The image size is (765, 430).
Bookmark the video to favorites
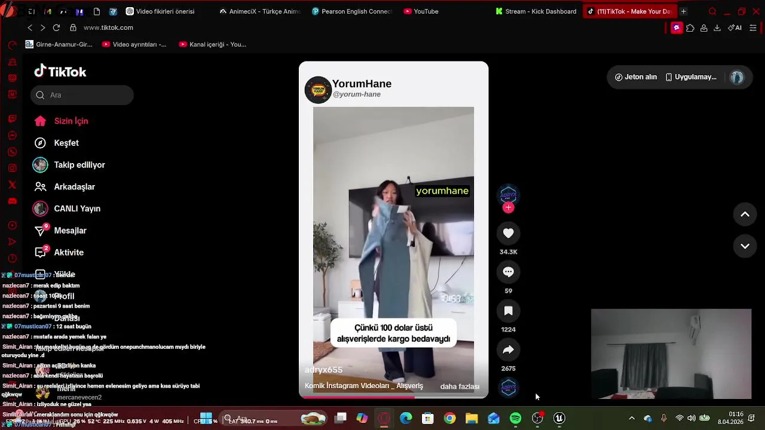coord(508,311)
